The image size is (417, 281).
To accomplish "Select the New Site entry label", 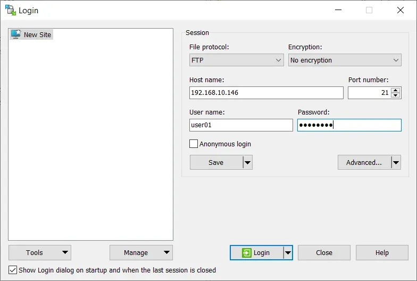I will coord(37,35).
